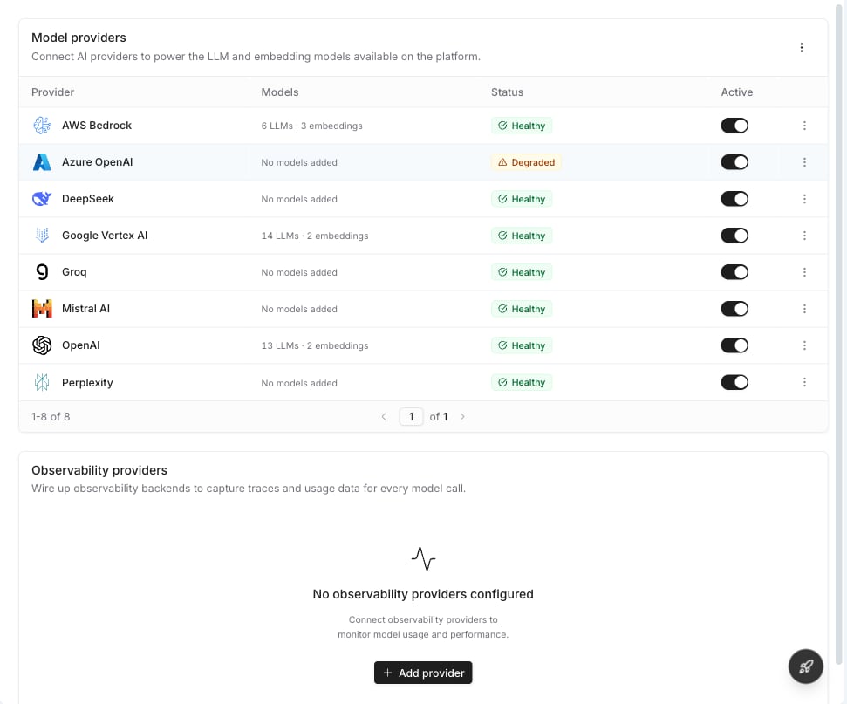This screenshot has height=704, width=847.
Task: Disable the Azure OpenAI active toggle
Action: 734,162
